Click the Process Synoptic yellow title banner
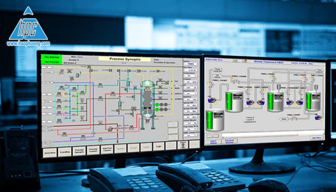 [x=125, y=59]
